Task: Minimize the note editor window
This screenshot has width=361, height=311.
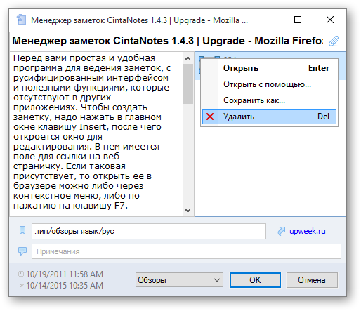Action: (266, 20)
